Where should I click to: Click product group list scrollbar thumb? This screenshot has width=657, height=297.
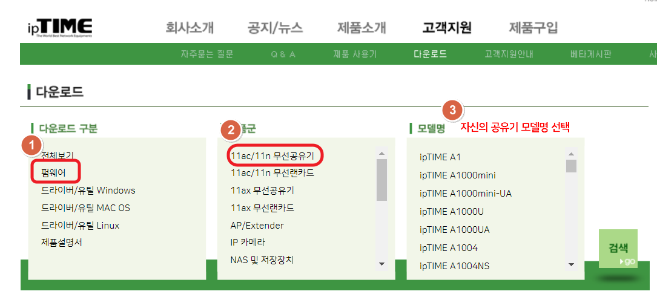click(x=381, y=180)
